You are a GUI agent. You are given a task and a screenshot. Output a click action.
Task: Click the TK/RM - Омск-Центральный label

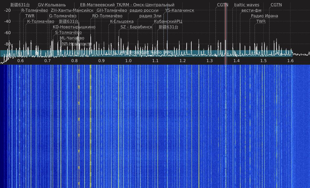(x=145, y=5)
